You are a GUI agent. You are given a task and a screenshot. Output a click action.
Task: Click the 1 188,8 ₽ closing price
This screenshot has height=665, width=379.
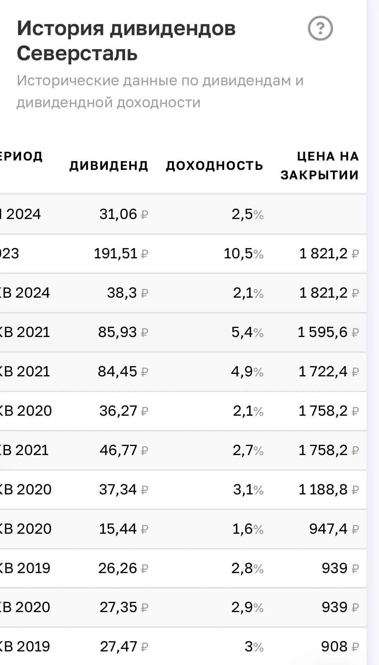[x=329, y=490]
